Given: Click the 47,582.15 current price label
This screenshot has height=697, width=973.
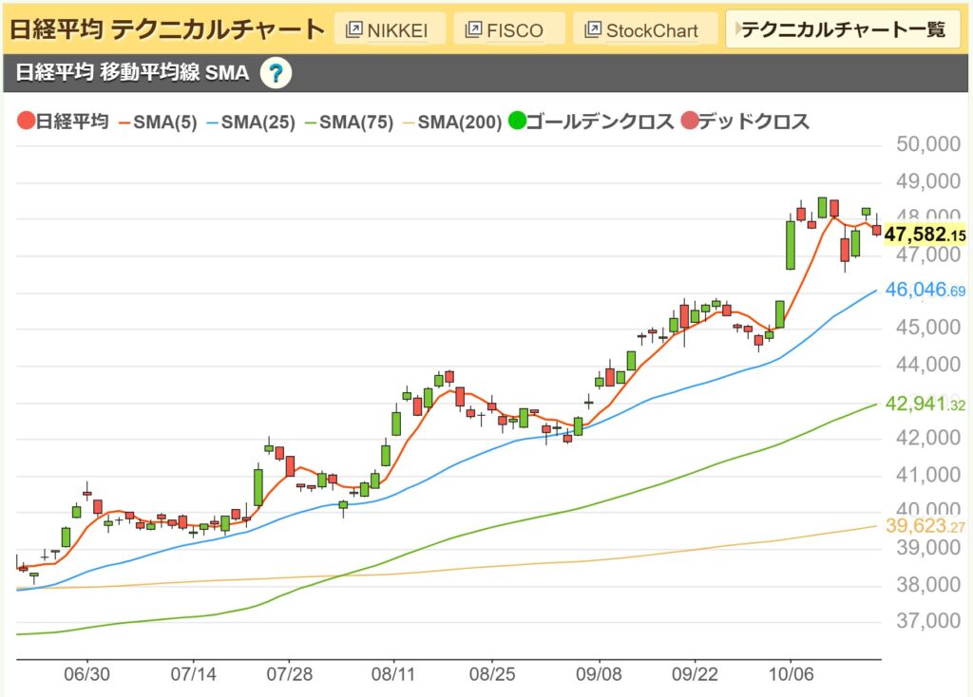Looking at the screenshot, I should [x=925, y=234].
